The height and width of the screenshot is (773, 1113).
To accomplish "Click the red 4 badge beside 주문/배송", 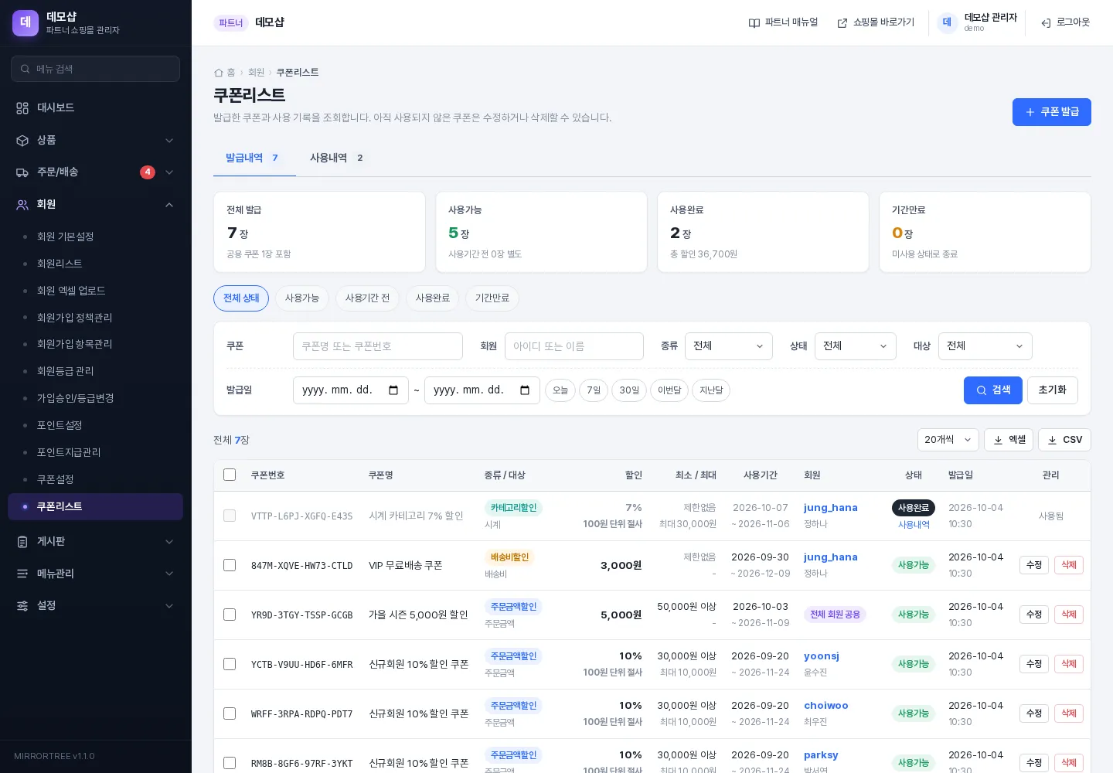I will pyautogui.click(x=148, y=172).
